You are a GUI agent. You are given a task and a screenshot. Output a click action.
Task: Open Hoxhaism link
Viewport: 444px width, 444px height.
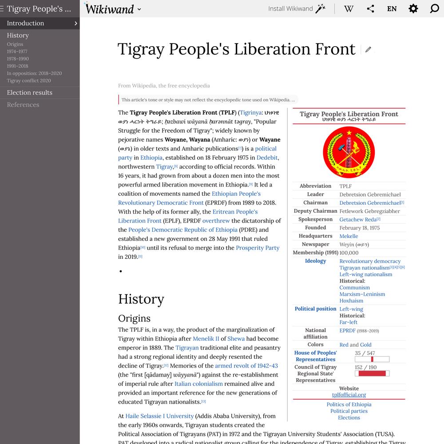click(x=351, y=301)
